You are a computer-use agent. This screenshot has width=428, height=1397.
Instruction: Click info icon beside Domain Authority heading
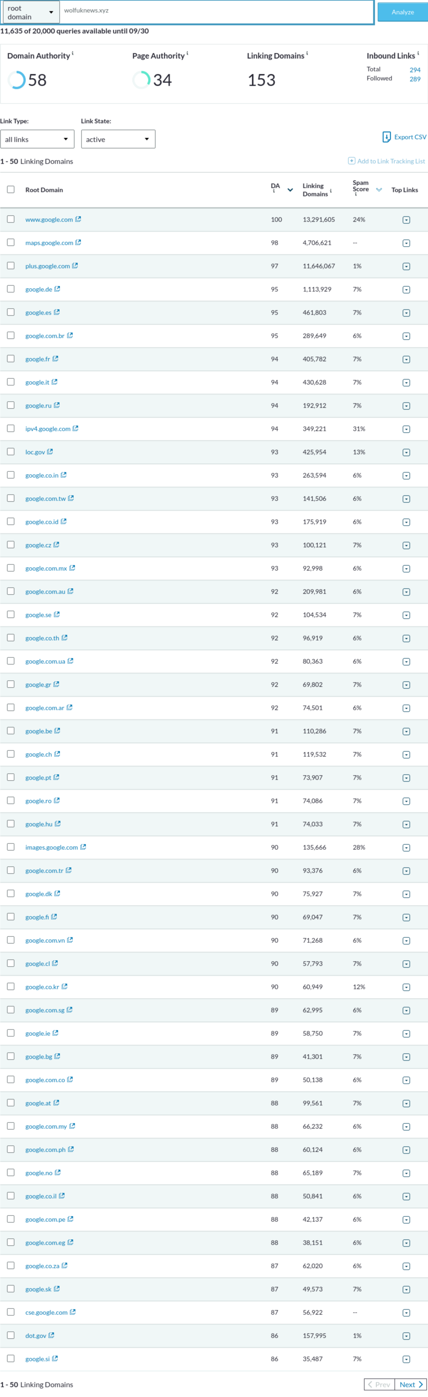click(72, 53)
